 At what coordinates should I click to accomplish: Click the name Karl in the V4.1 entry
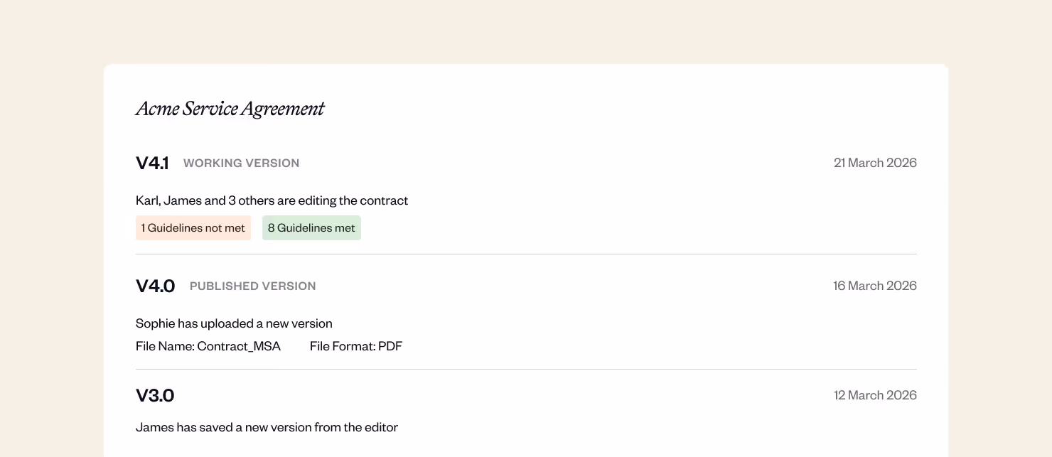click(x=147, y=200)
